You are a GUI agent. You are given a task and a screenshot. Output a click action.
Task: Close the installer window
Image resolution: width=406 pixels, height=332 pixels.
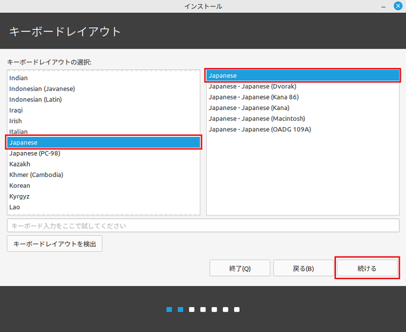pyautogui.click(x=398, y=6)
